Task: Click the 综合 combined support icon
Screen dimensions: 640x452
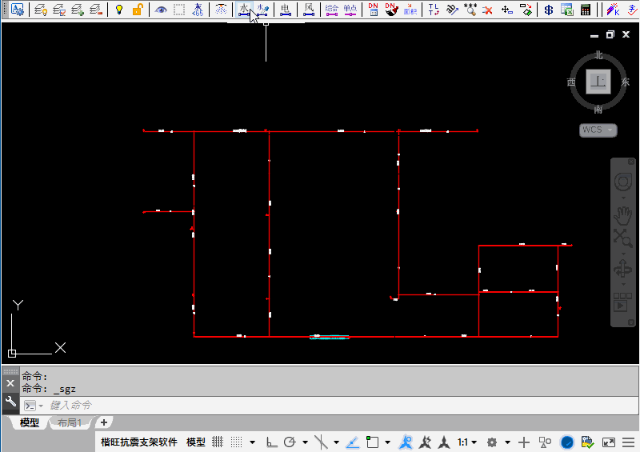Action: (331, 10)
